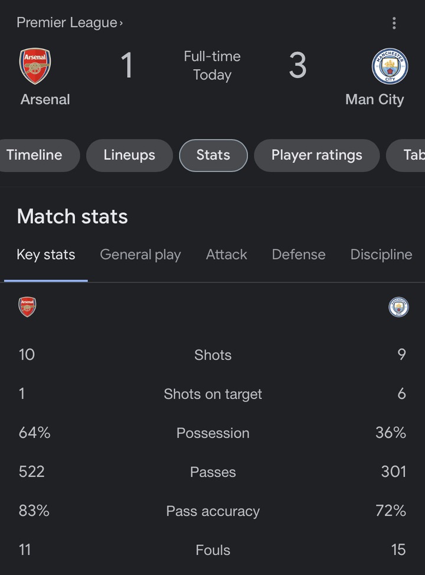Viewport: 425px width, 575px height.
Task: Tap small Arsenal crest above stats column
Action: (27, 307)
